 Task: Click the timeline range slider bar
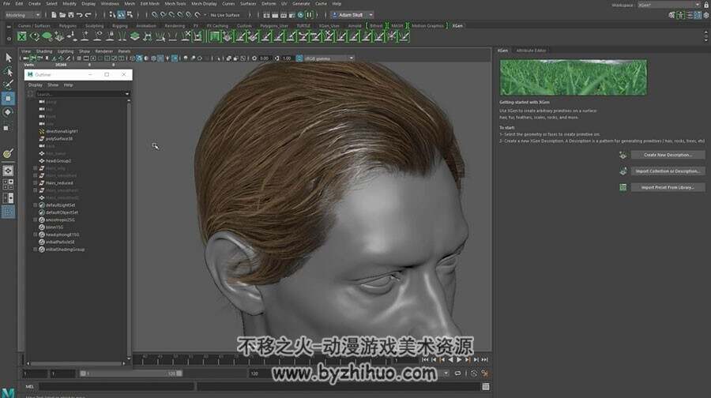[x=130, y=374]
